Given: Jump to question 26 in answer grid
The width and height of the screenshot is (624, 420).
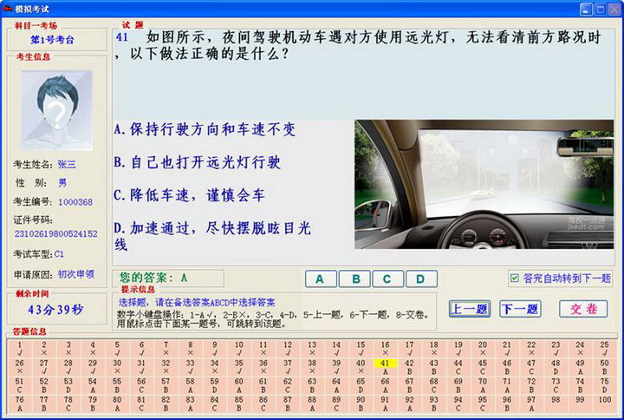Looking at the screenshot, I should 19,367.
